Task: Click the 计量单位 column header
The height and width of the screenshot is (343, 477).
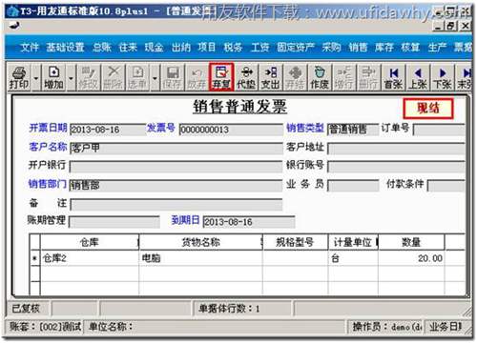Action: point(353,243)
